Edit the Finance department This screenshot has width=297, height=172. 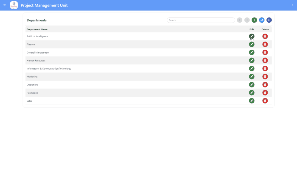pyautogui.click(x=252, y=44)
